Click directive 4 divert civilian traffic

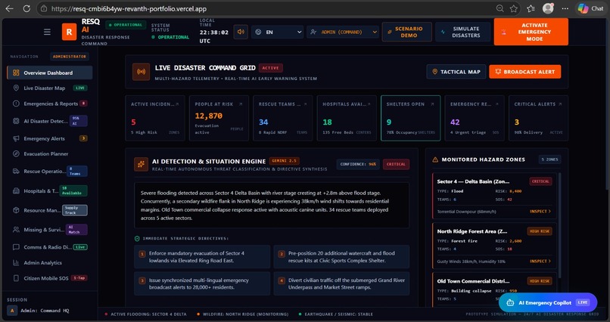pyautogui.click(x=341, y=283)
